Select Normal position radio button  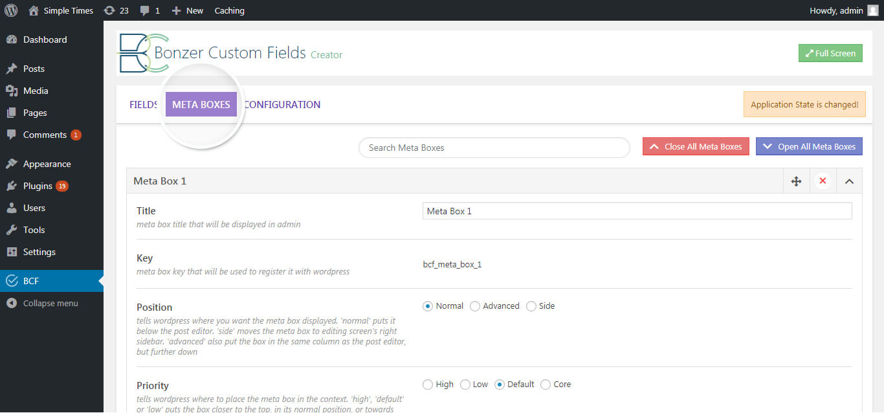pyautogui.click(x=428, y=306)
